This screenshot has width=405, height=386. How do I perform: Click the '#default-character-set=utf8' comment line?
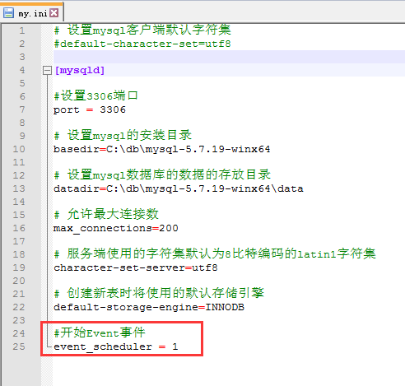[142, 44]
